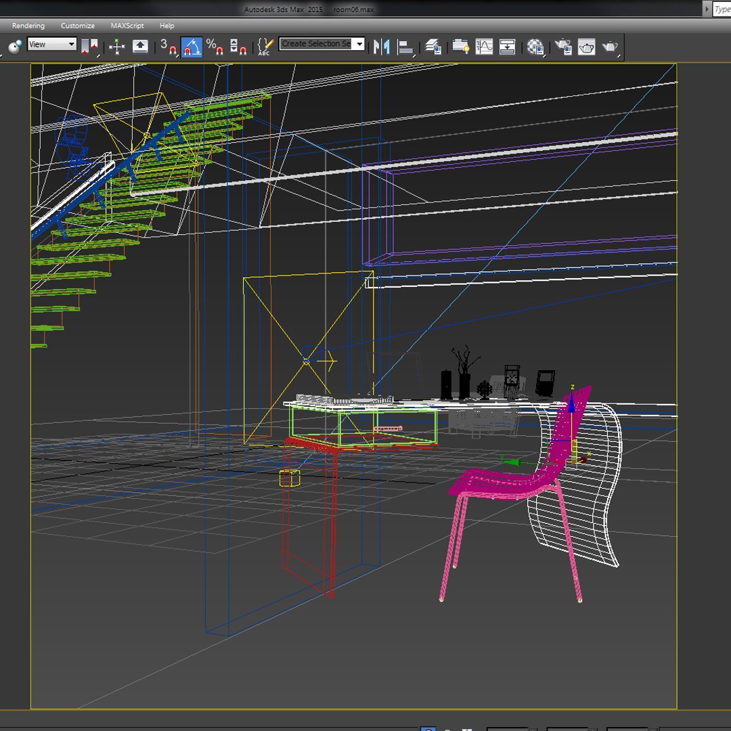Open the Layer Explorer
This screenshot has height=731, width=731.
433,47
